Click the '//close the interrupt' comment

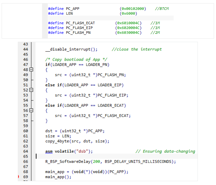pos(137,49)
